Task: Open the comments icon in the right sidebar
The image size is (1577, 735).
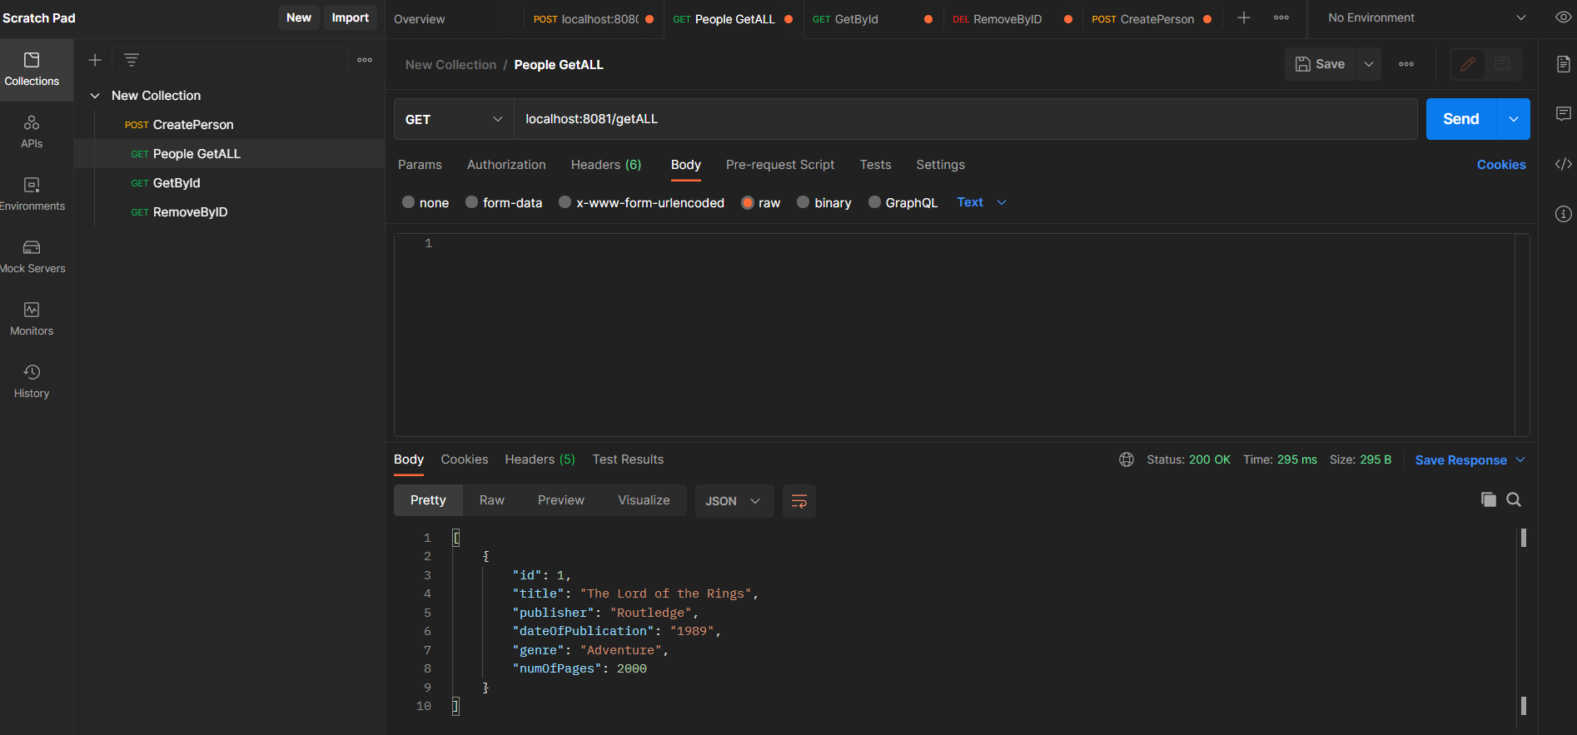Action: pyautogui.click(x=1564, y=114)
